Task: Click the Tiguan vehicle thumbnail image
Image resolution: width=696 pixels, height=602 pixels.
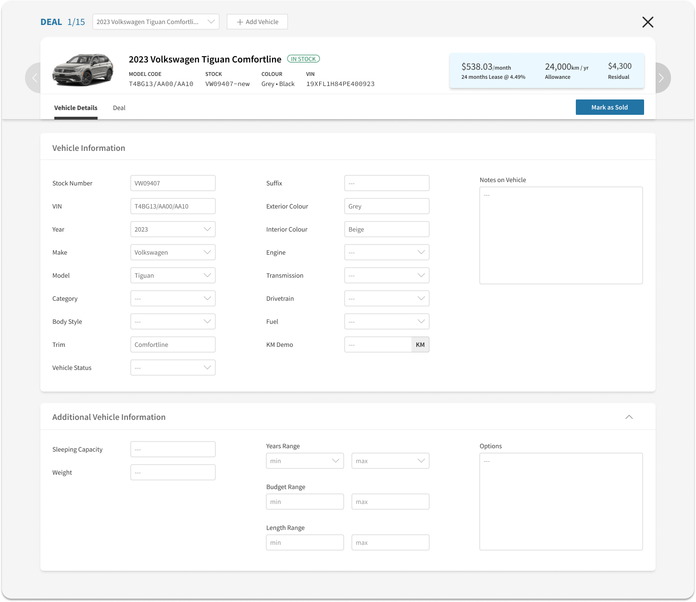Action: 83,70
